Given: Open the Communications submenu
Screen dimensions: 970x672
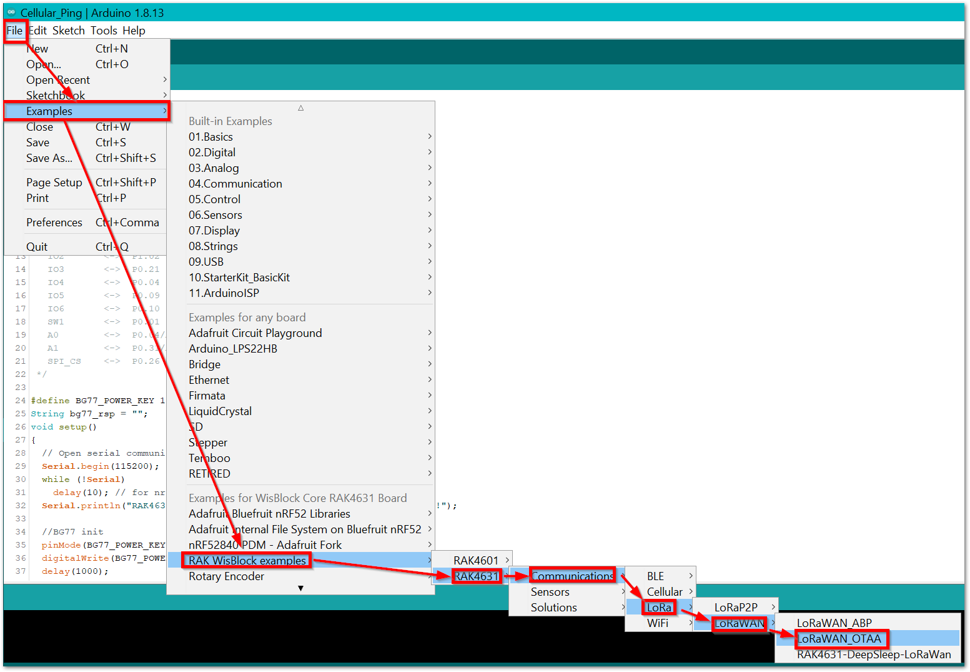Looking at the screenshot, I should pos(567,576).
